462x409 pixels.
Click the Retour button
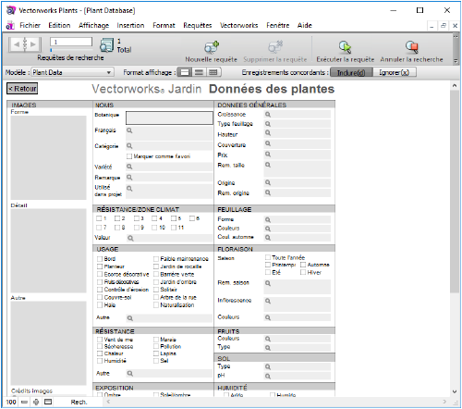(x=22, y=89)
